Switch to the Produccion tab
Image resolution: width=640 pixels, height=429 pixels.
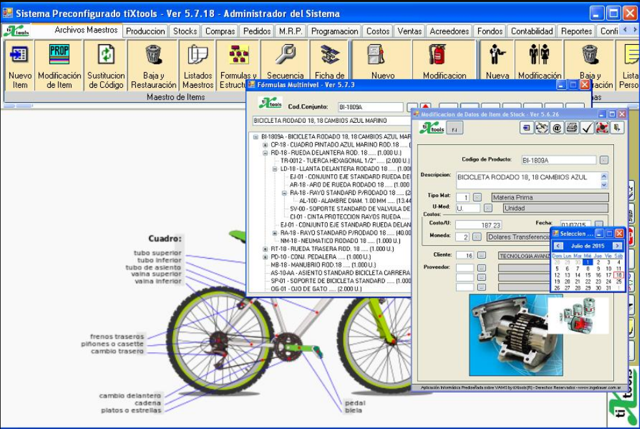pyautogui.click(x=145, y=31)
